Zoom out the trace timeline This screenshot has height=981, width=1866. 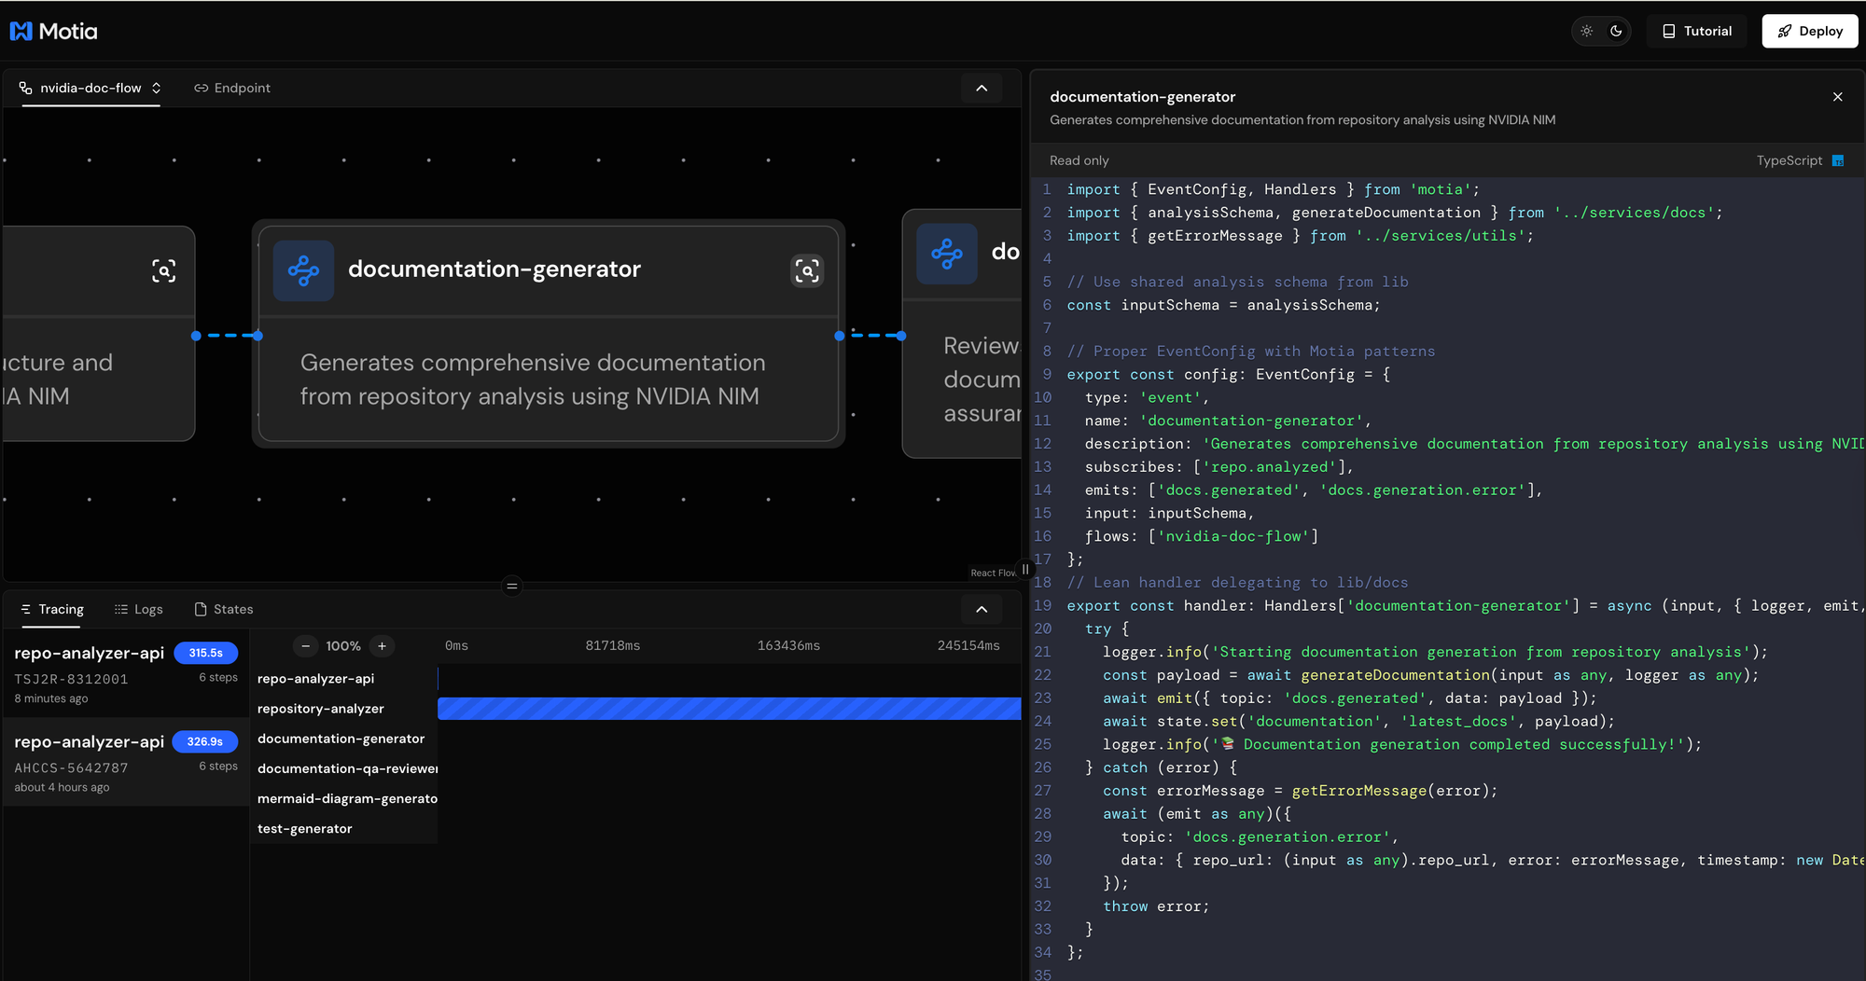[x=305, y=645]
